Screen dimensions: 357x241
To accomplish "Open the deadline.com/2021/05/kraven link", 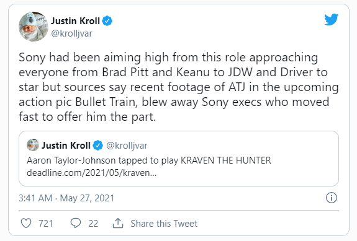I will pyautogui.click(x=91, y=173).
